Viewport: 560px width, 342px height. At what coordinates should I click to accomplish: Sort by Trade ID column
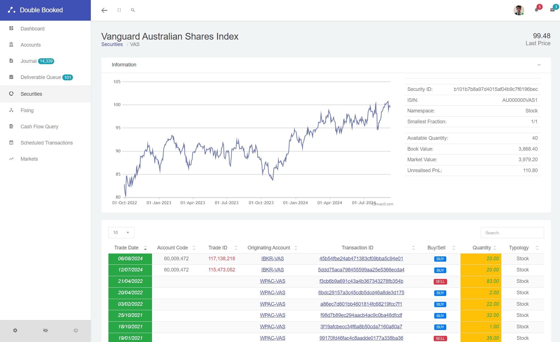click(222, 248)
